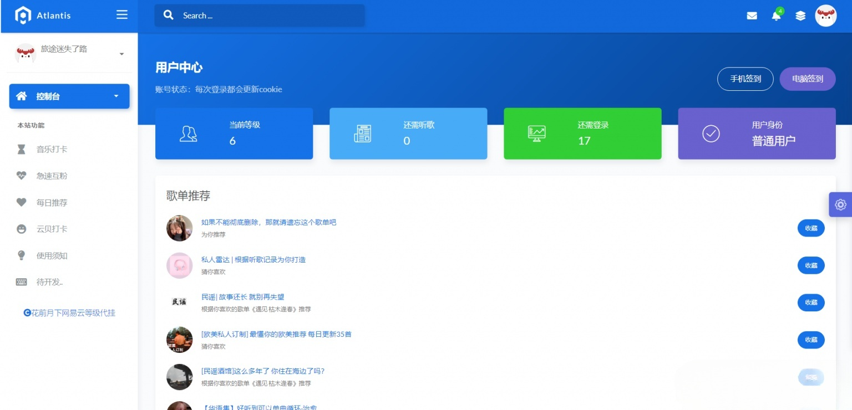Viewport: 852px width, 410px height.
Task: Select the 云贝打卡 icon in sidebar
Action: tap(21, 229)
